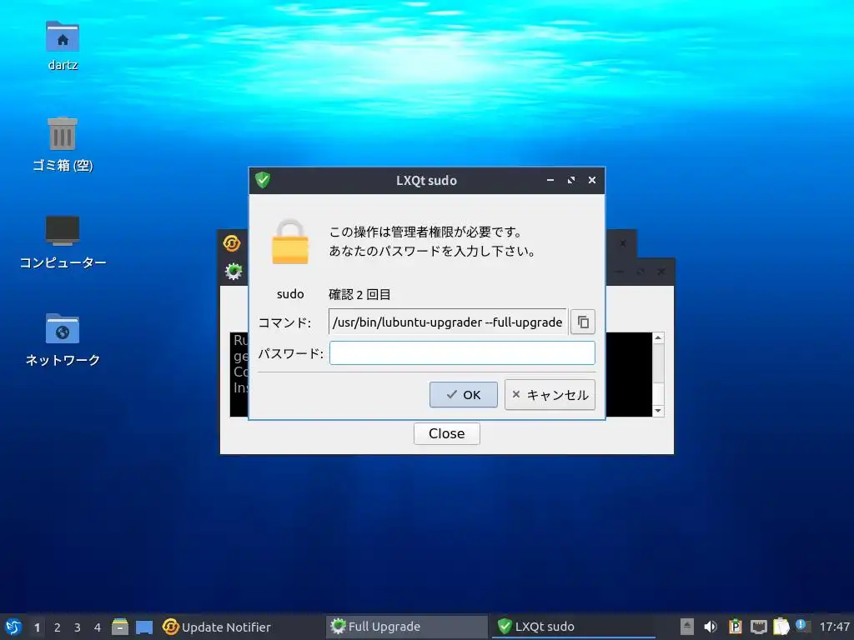854x640 pixels.
Task: Click the command field showing lubuntu-upgrader
Action: pyautogui.click(x=448, y=322)
